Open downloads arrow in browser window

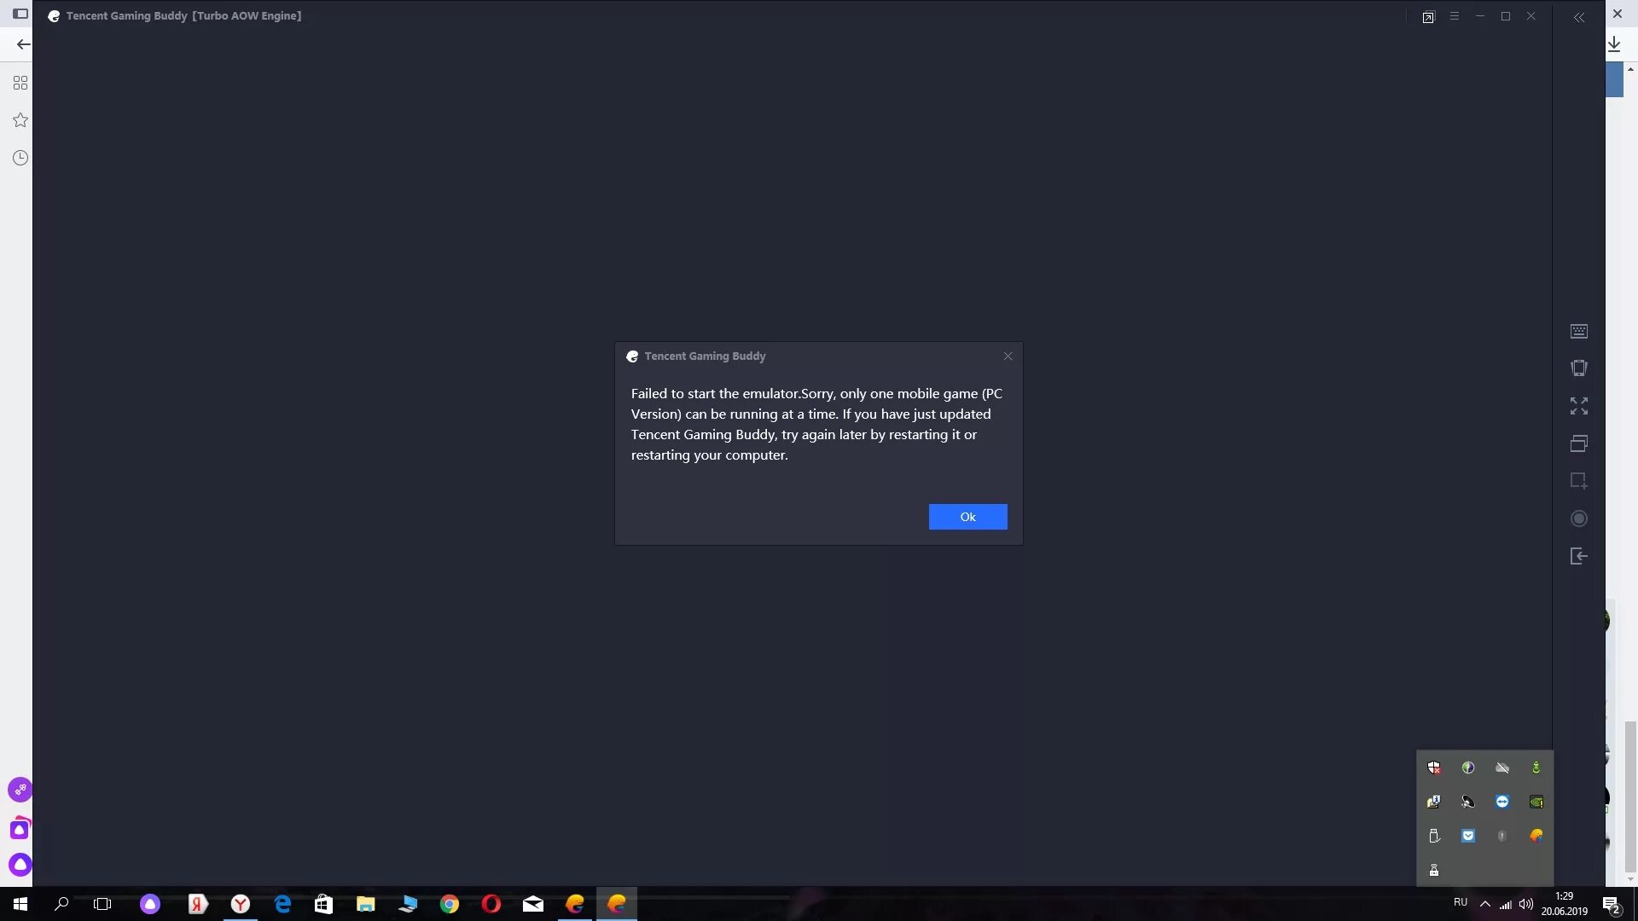(1614, 44)
